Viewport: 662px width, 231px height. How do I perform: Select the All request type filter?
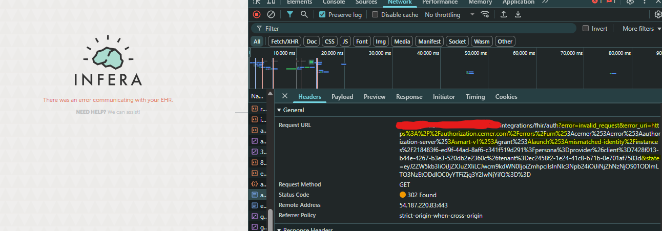coord(257,41)
